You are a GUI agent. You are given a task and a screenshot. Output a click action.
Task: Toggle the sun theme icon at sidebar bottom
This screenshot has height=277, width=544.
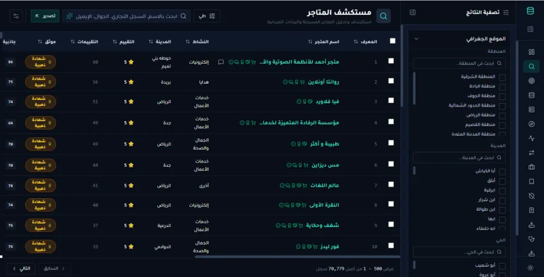tap(530, 267)
